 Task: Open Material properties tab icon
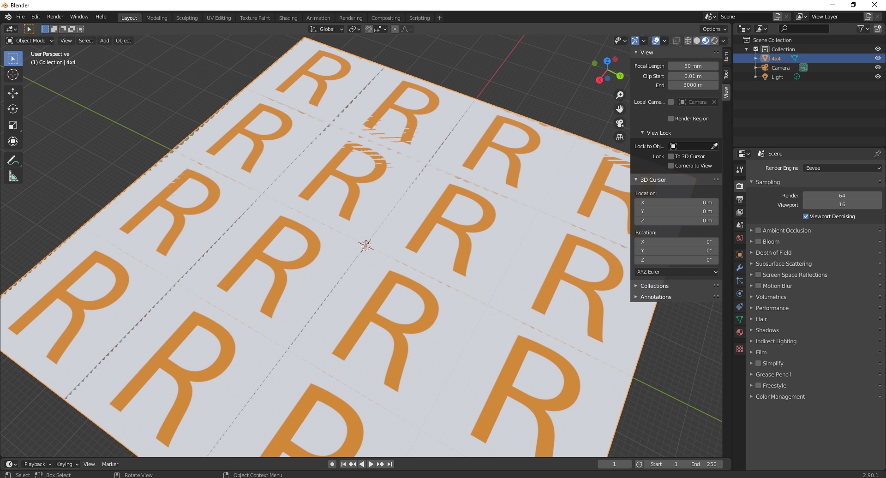click(x=740, y=332)
